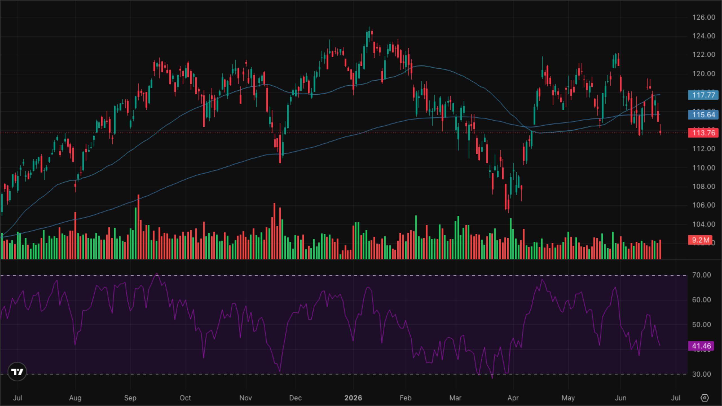
Task: Click the Feb label on time axis
Action: [406, 398]
